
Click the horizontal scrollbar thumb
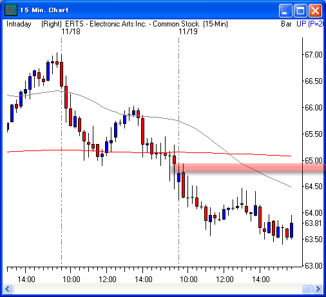[307, 289]
